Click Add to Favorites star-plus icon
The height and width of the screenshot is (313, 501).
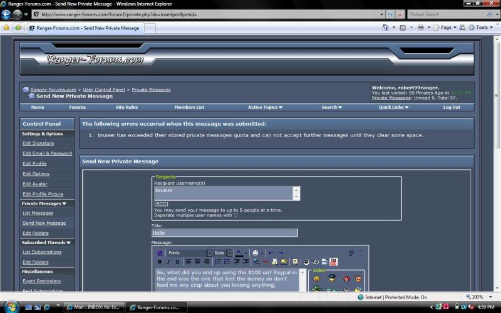click(x=18, y=28)
